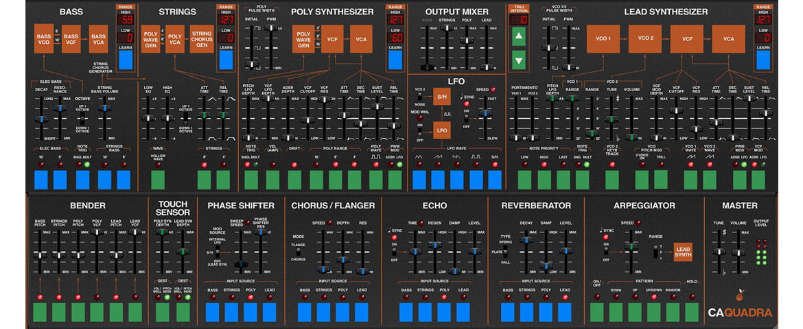Toggle Poly input source in Echo
The image size is (803, 329).
click(x=444, y=312)
